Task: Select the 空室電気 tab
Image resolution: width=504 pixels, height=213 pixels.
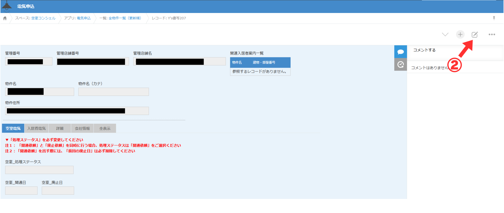Action: tap(13, 129)
